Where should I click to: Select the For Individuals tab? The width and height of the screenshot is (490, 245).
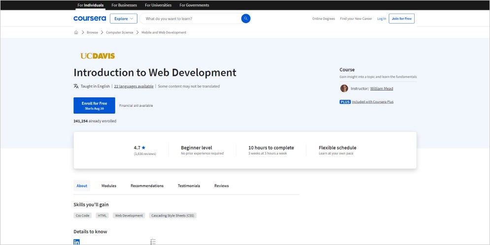pyautogui.click(x=91, y=5)
